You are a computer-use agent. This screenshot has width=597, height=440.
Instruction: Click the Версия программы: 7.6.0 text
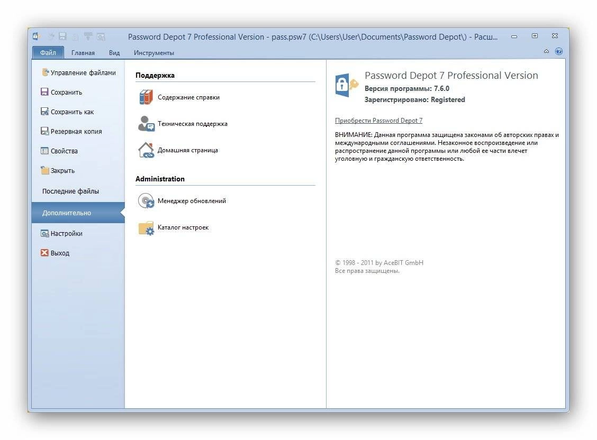click(406, 89)
